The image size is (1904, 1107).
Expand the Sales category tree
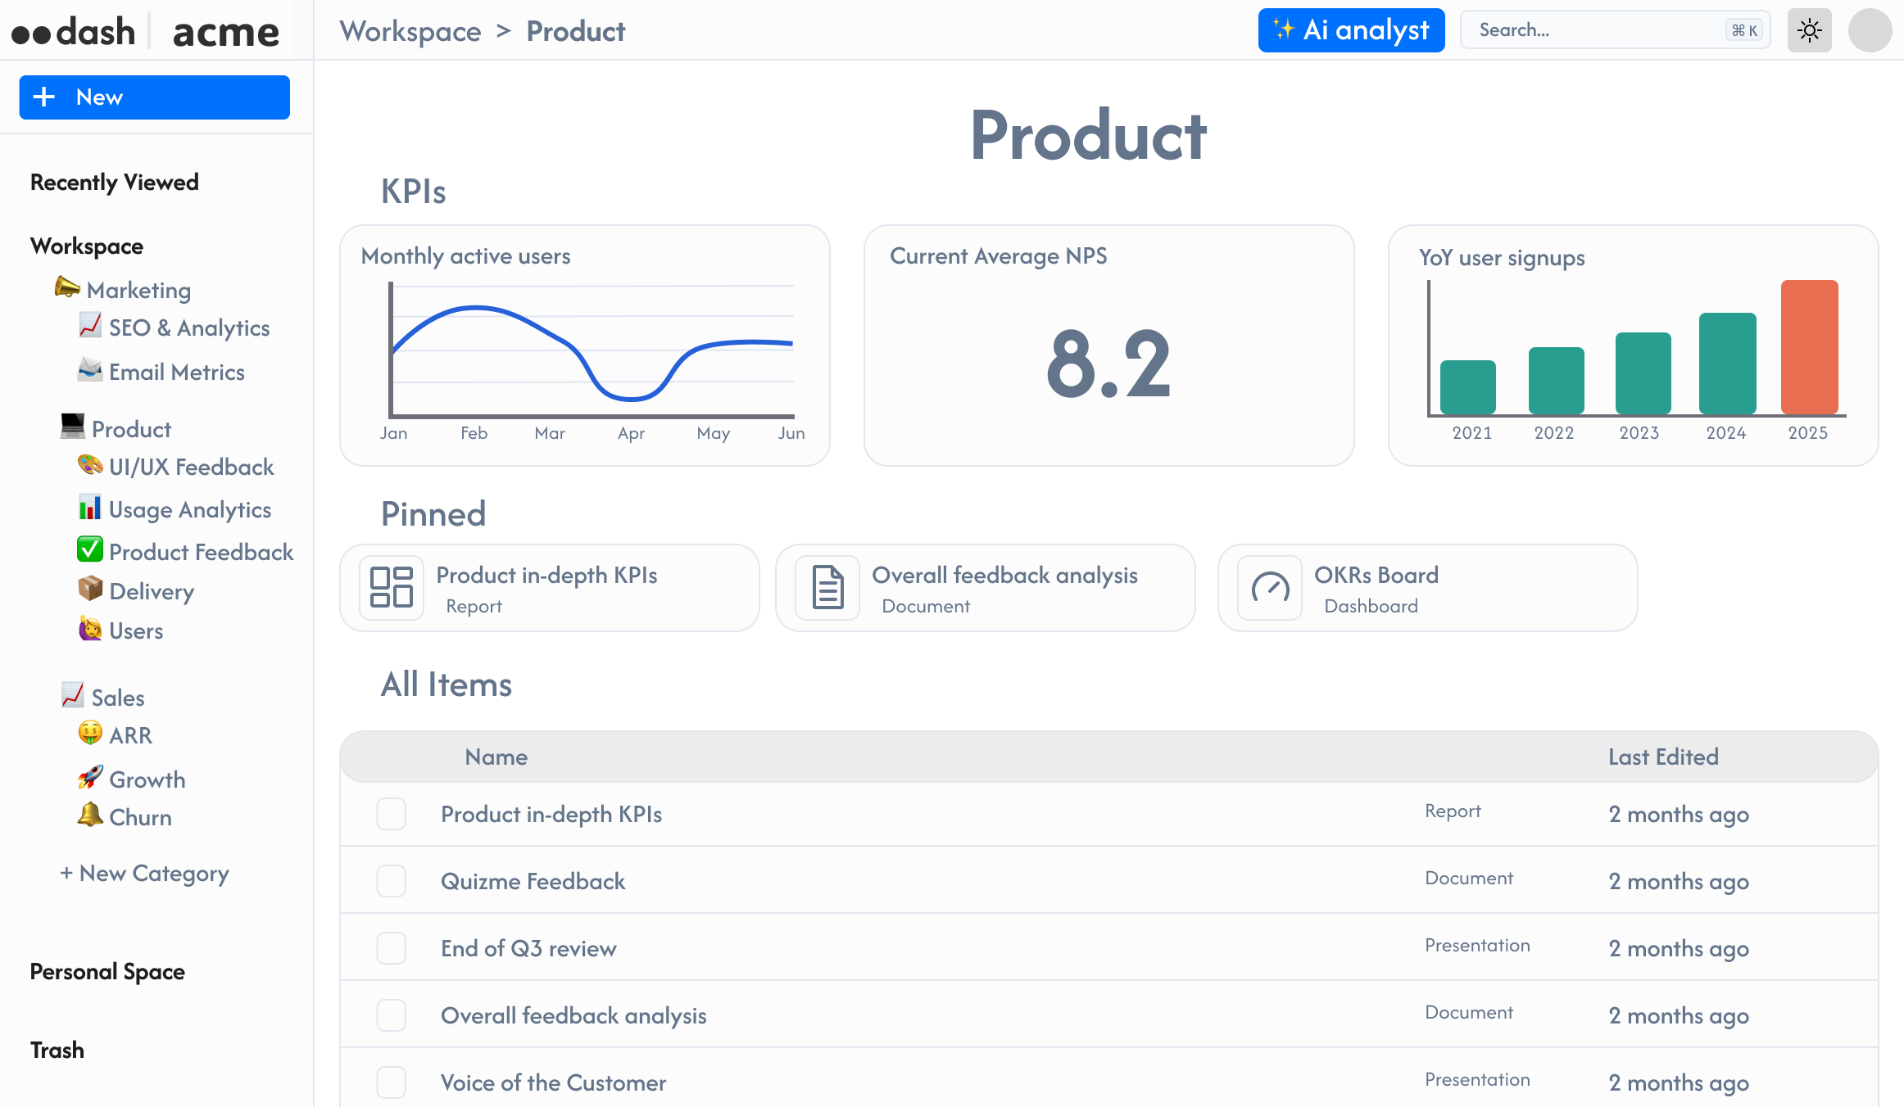click(117, 698)
